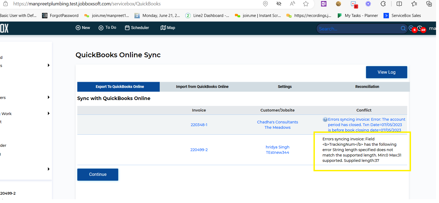
Task: Switch to Export To QuickBooks Online tab
Action: (119, 87)
